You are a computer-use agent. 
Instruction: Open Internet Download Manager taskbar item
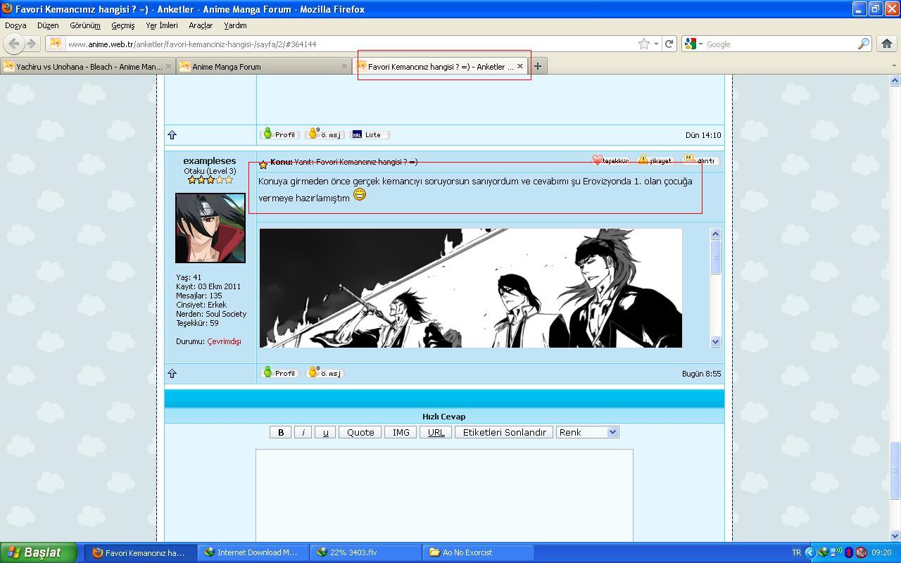(x=253, y=552)
